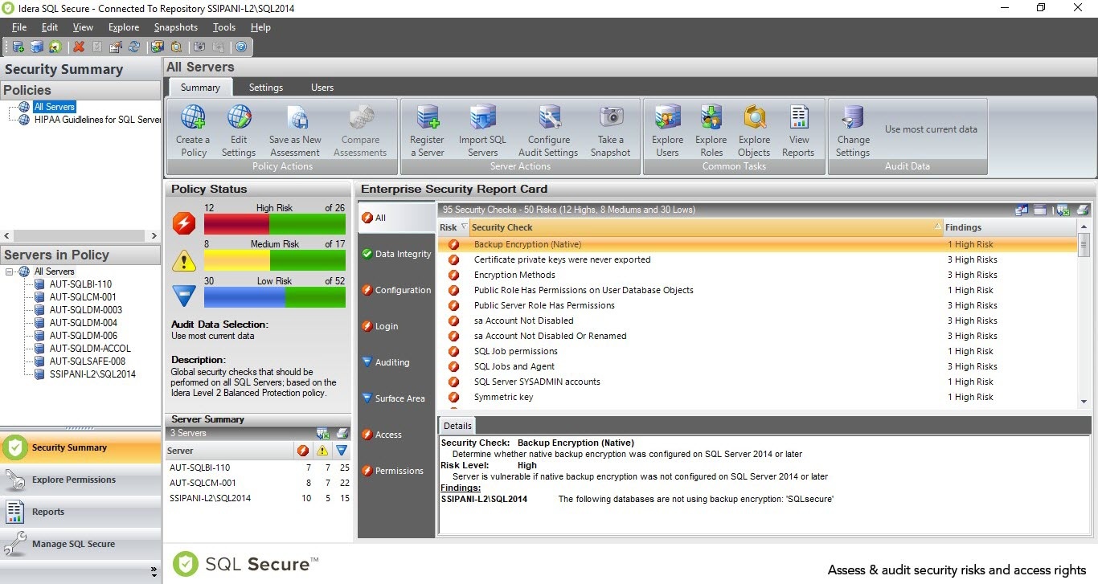The height and width of the screenshot is (584, 1098).
Task: Print the Enterprise Security Report Card
Action: coord(1083,210)
